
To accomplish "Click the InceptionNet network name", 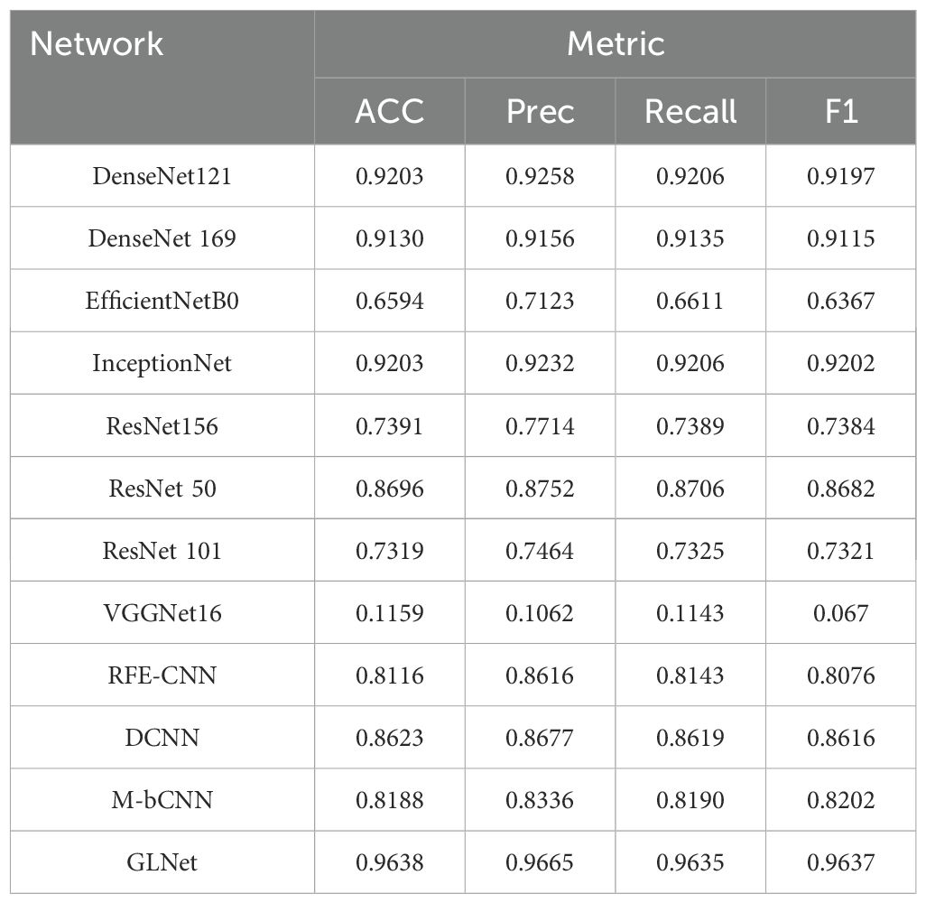I will [x=162, y=363].
